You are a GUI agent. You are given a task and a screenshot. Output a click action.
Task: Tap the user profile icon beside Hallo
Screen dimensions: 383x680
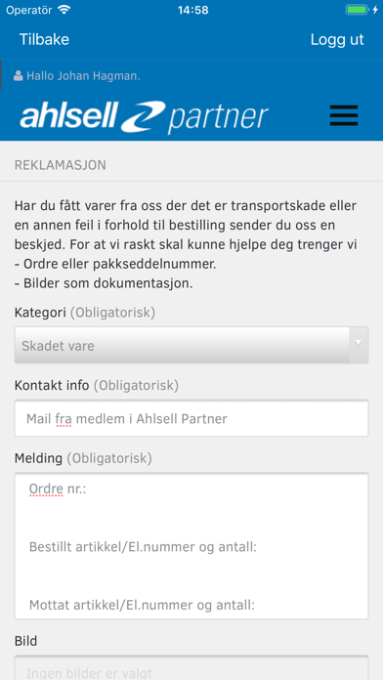(x=19, y=76)
